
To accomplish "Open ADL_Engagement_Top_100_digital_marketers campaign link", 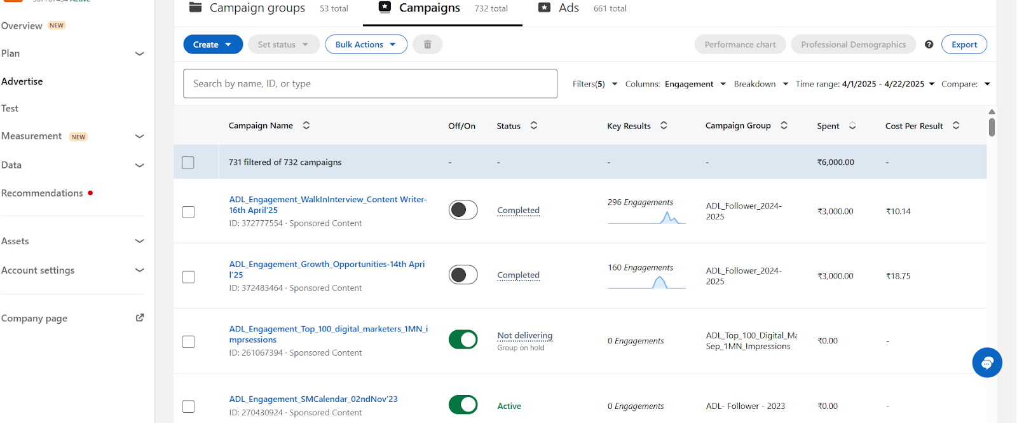I will click(329, 335).
